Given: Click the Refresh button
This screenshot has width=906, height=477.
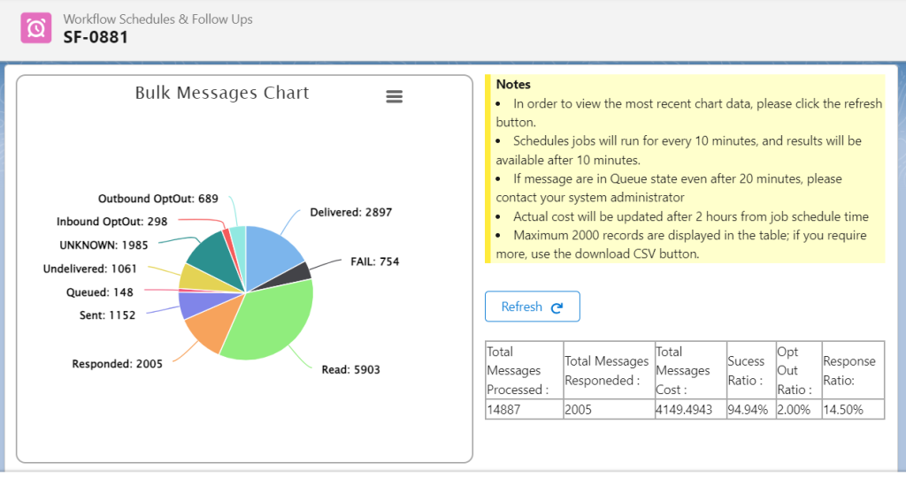Looking at the screenshot, I should click(x=532, y=307).
